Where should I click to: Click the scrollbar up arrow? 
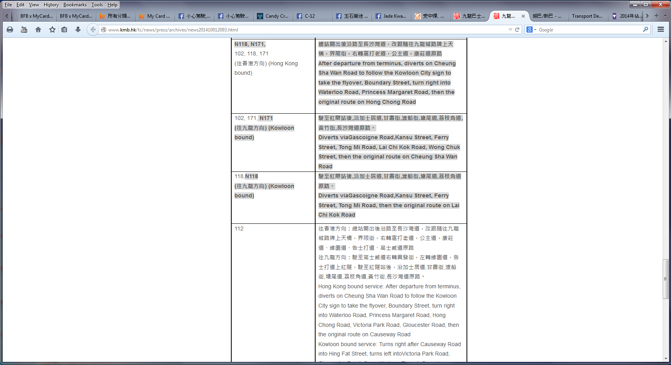pyautogui.click(x=665, y=41)
